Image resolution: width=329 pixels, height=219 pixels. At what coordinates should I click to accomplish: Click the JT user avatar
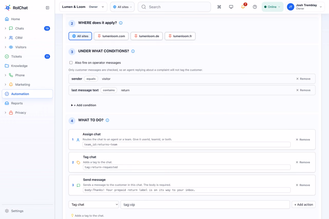(x=290, y=7)
